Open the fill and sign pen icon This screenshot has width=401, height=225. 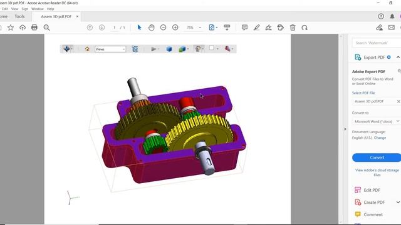pyautogui.click(x=379, y=27)
